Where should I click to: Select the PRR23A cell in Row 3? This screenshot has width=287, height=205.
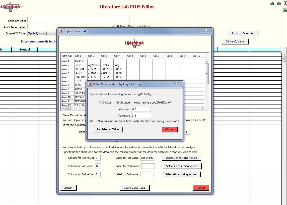(x=81, y=69)
